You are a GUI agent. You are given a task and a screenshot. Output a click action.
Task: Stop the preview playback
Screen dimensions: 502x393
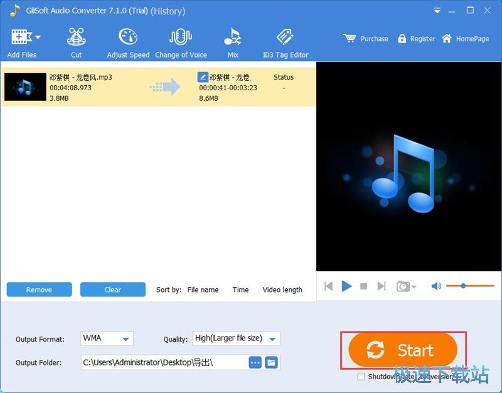[x=363, y=286]
